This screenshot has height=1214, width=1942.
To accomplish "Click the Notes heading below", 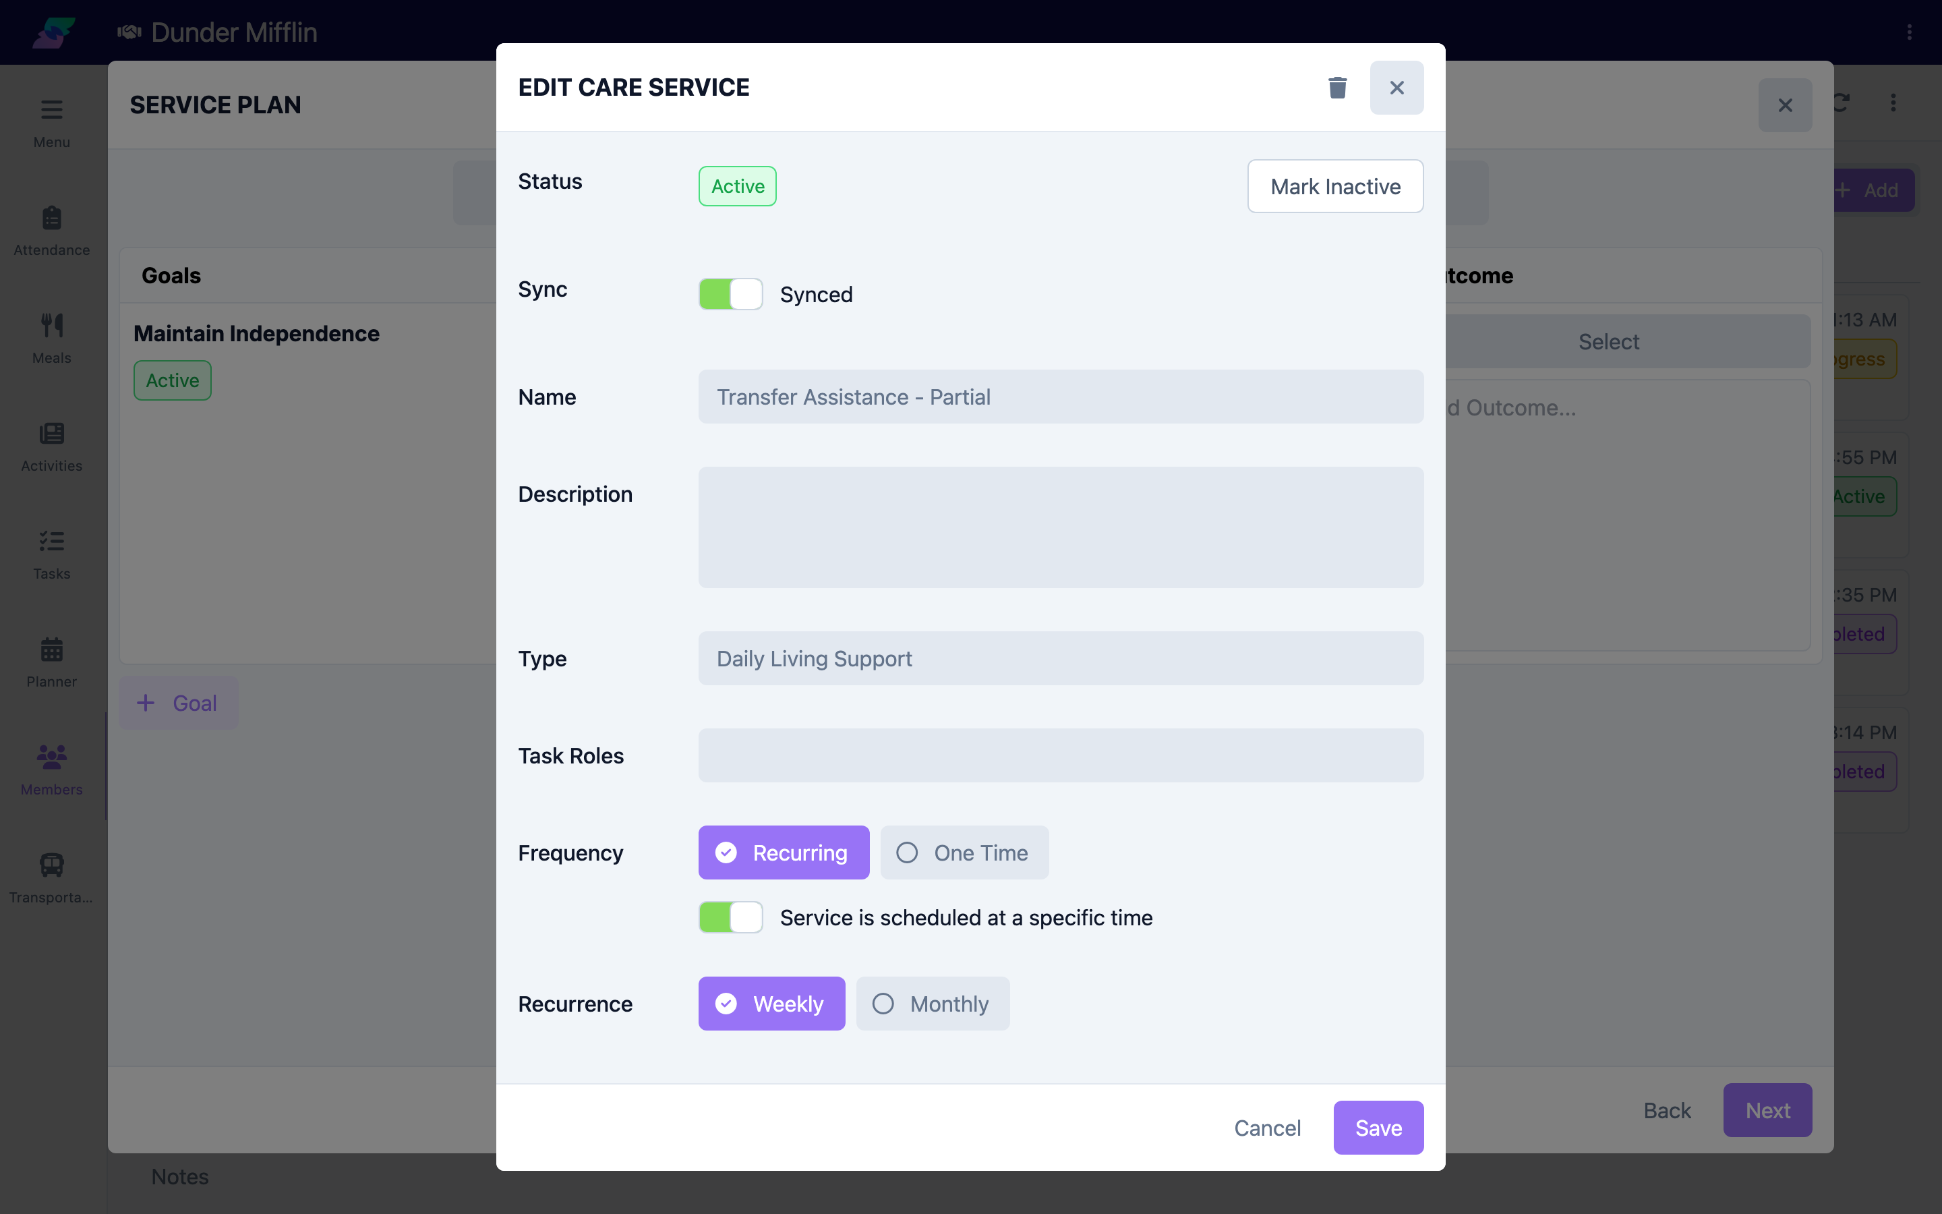I will pyautogui.click(x=180, y=1176).
